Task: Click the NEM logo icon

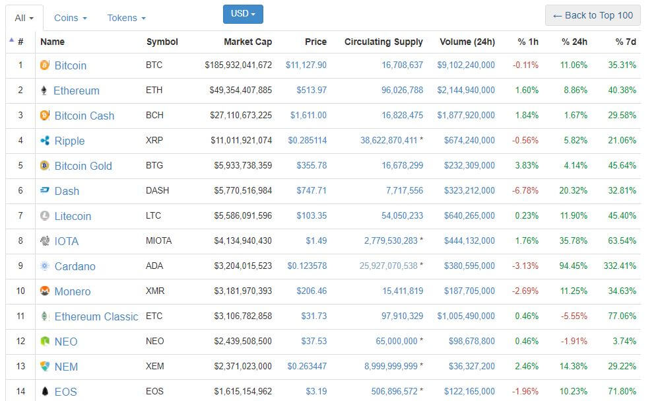Action: point(44,366)
